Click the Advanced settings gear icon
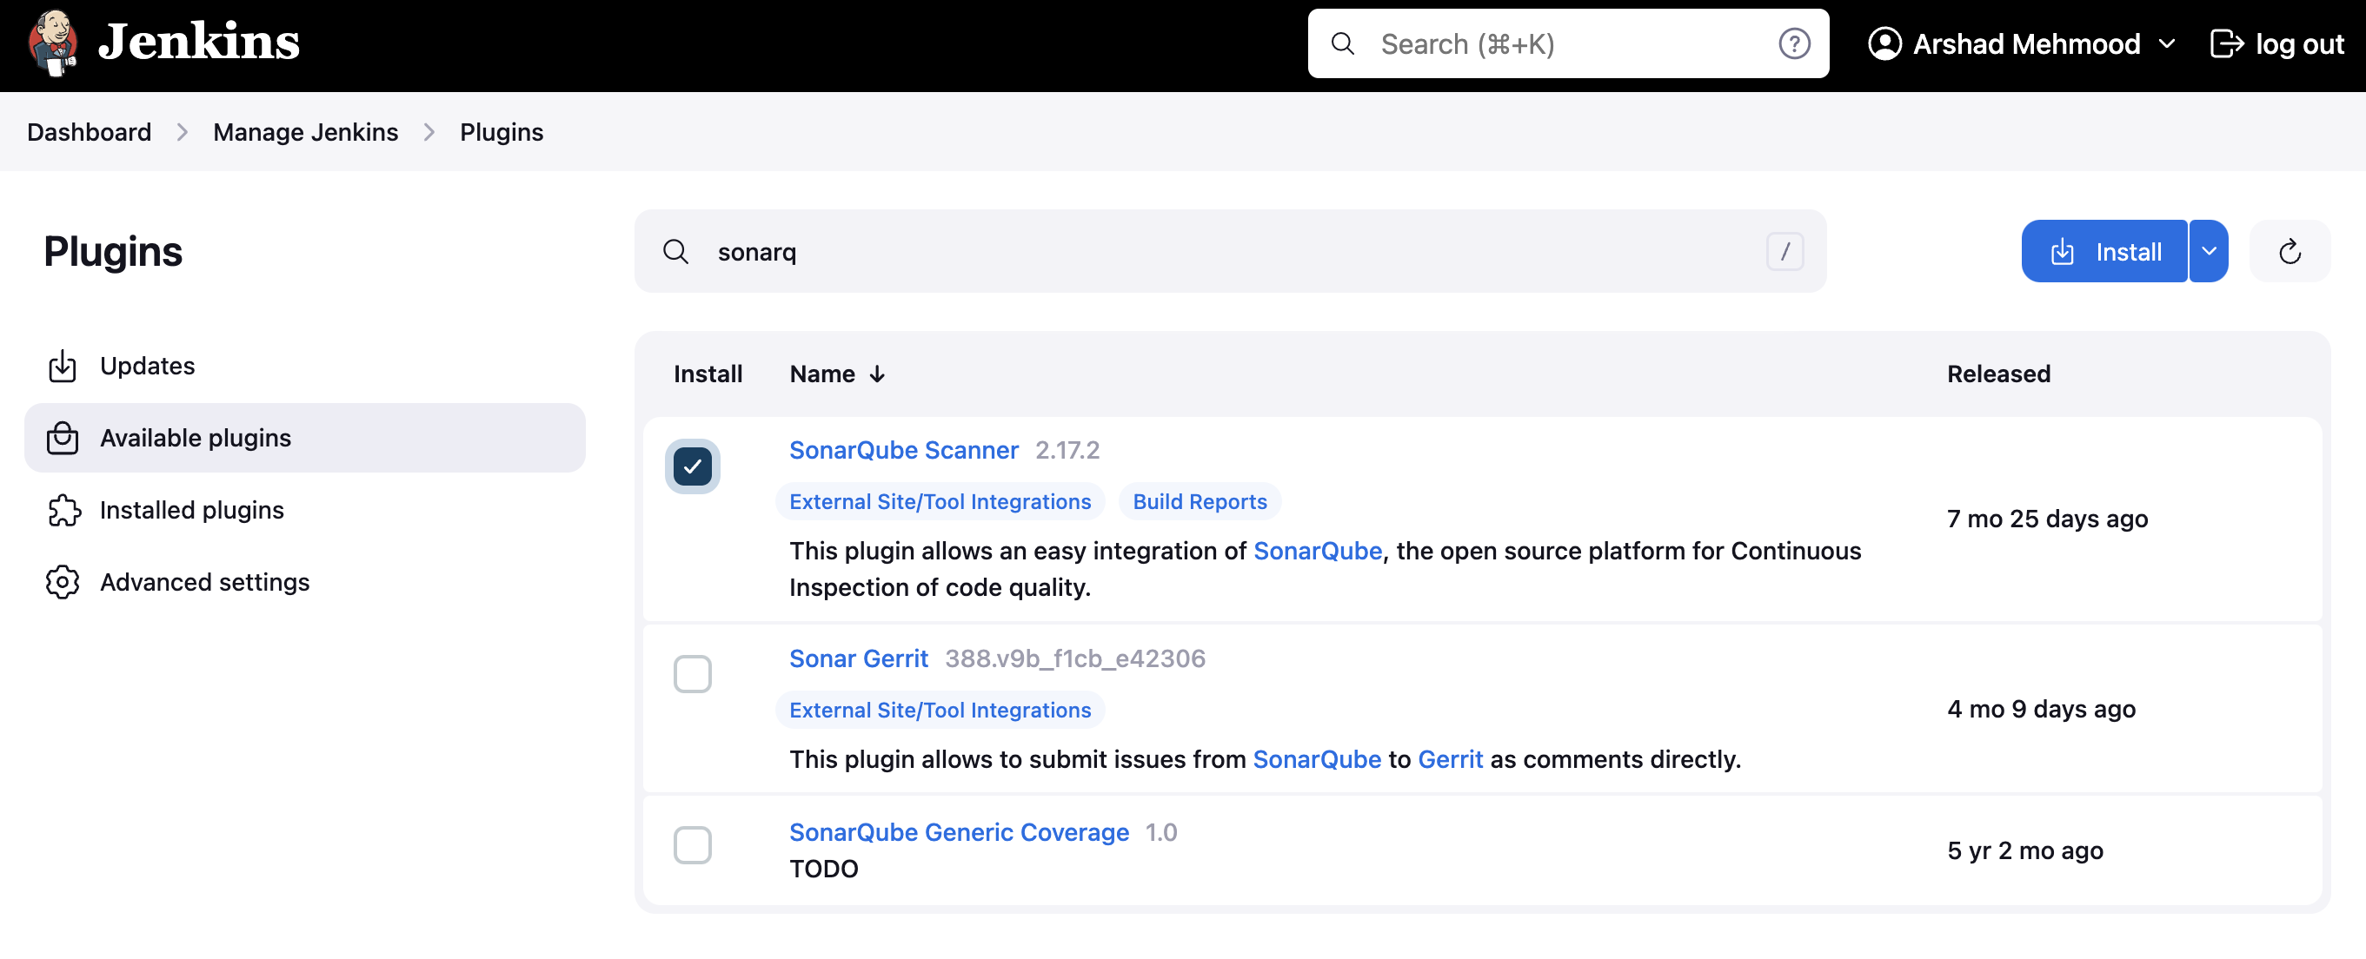The image size is (2366, 959). coord(63,582)
